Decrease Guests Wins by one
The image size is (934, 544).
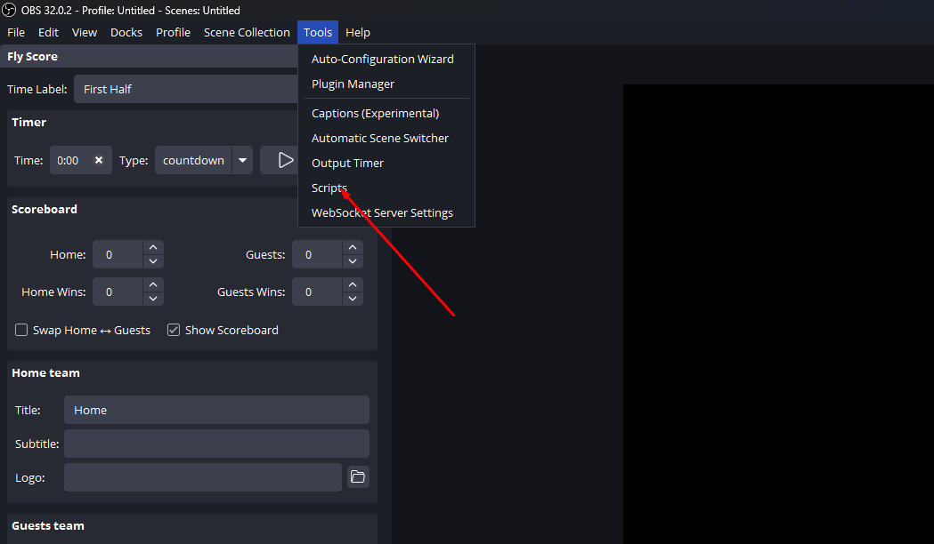[352, 298]
